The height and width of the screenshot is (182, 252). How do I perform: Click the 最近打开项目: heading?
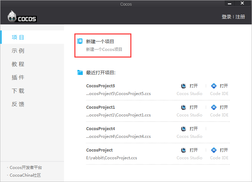click(x=101, y=73)
